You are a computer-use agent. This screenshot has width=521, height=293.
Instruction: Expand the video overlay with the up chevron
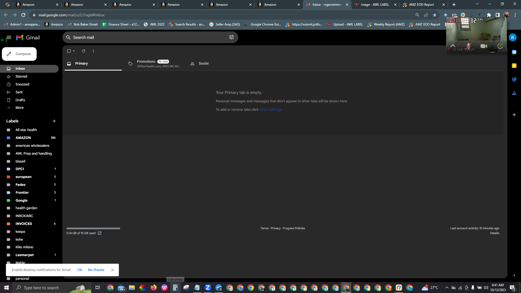[x=453, y=46]
